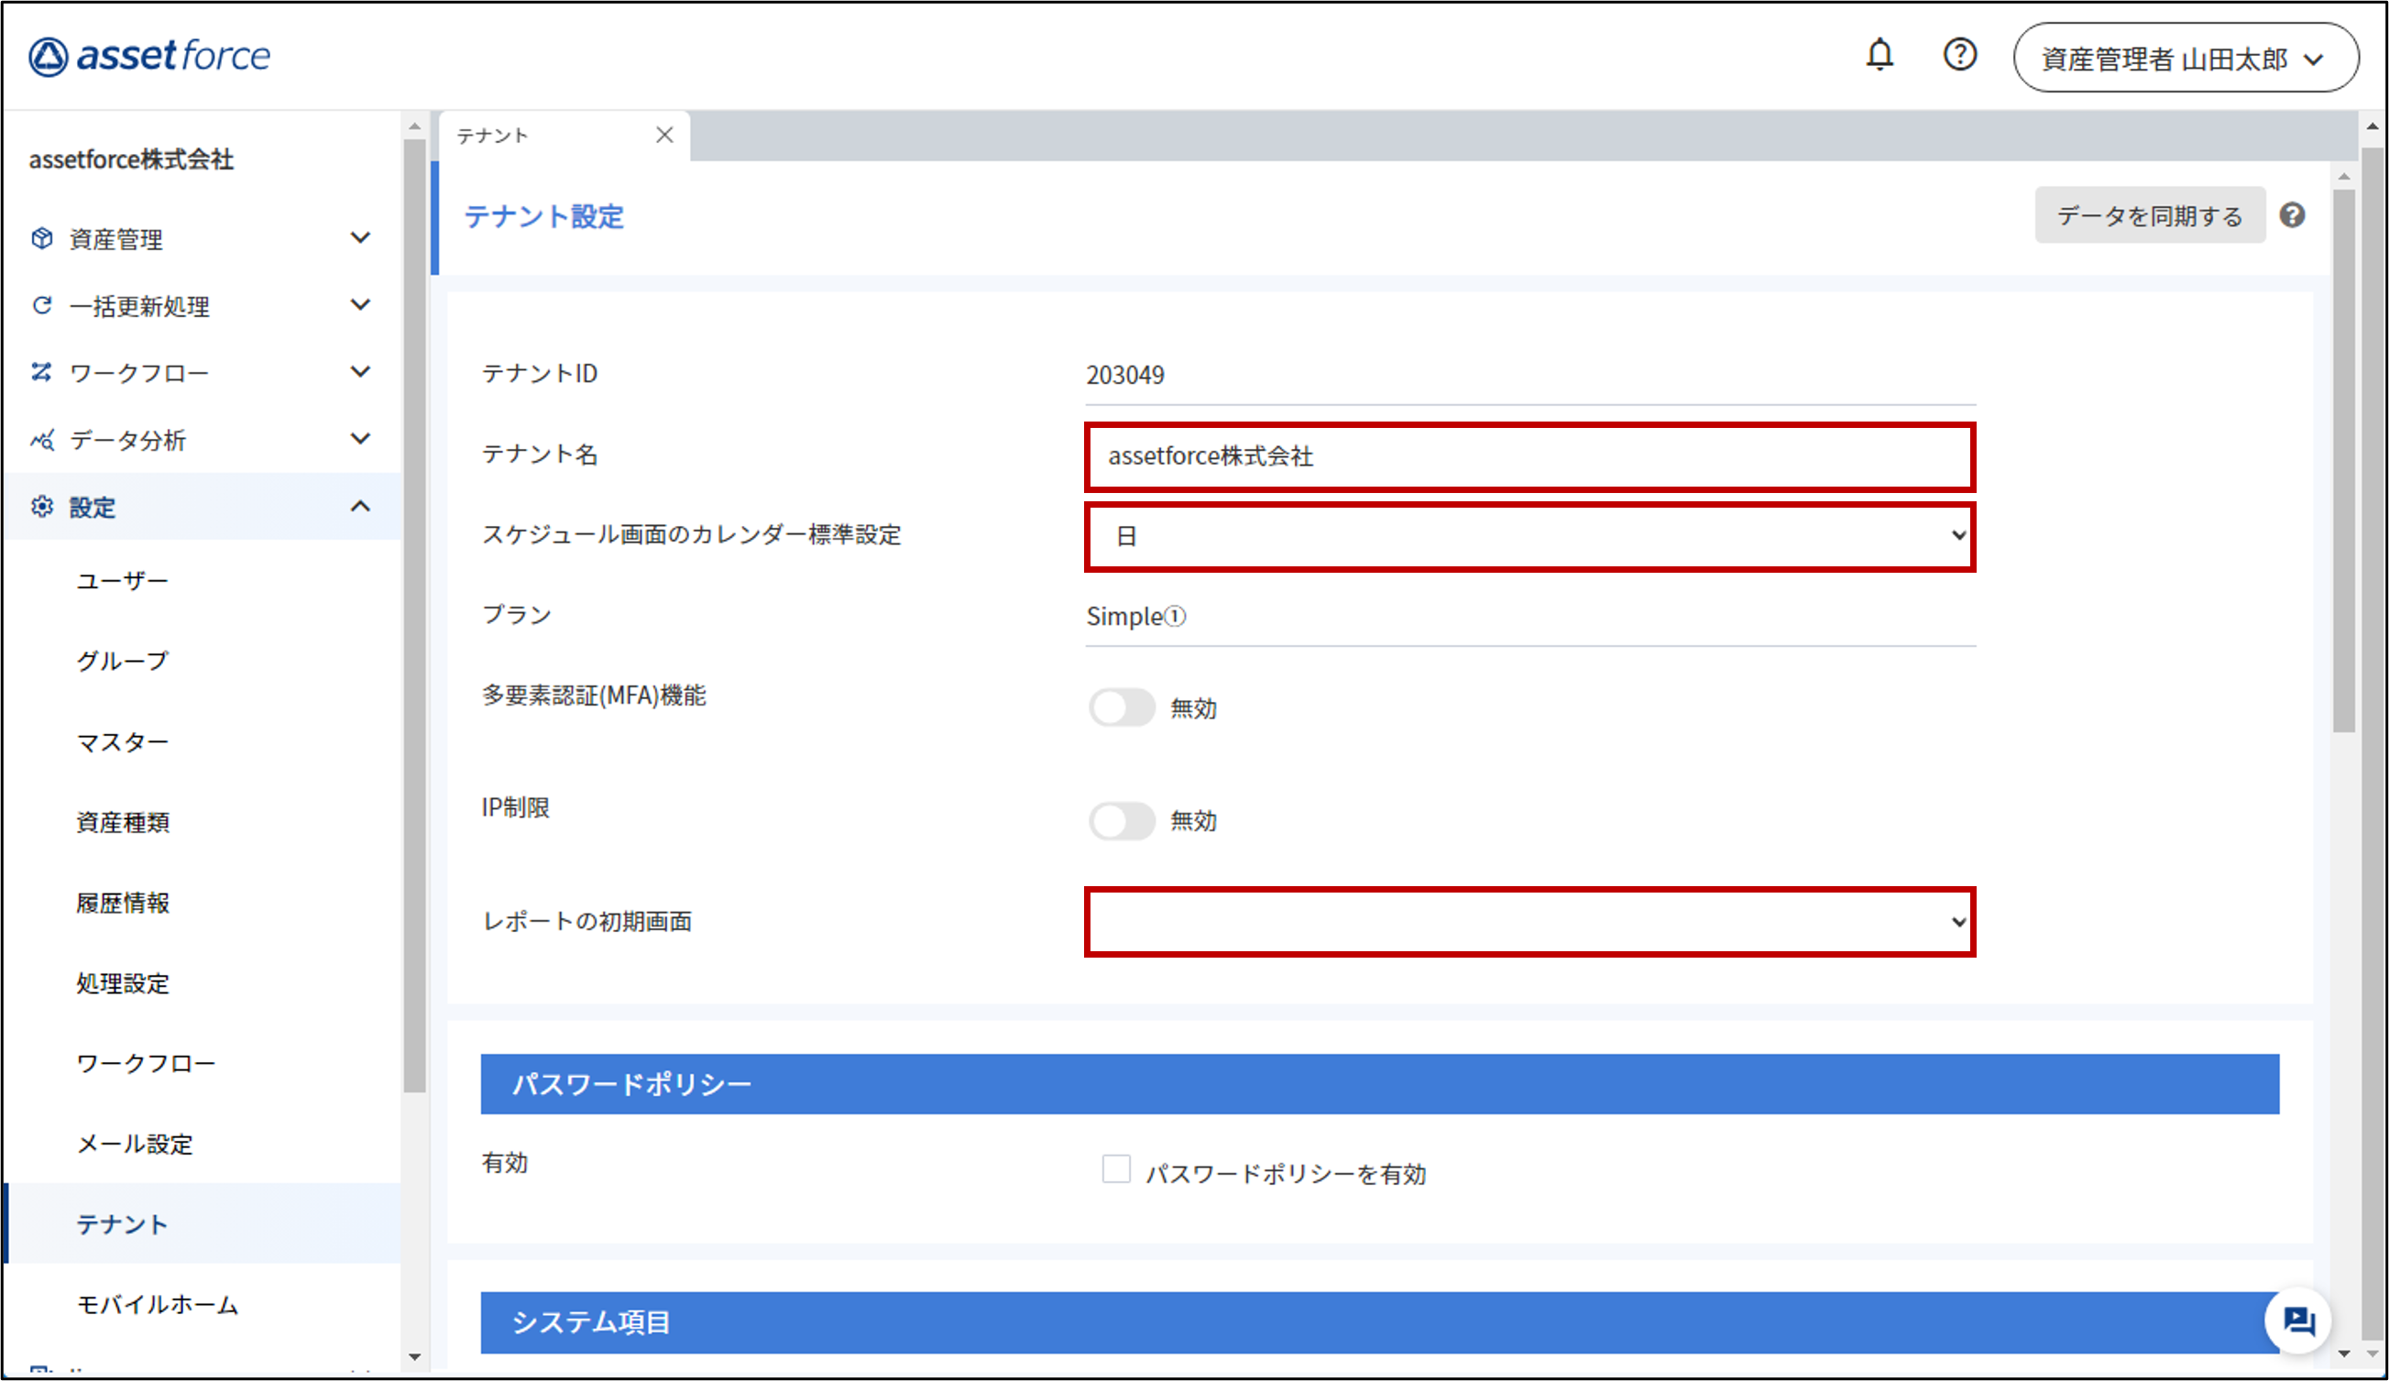Click the sidebar scrollbar thumb
This screenshot has height=1381, width=2389.
[x=413, y=616]
